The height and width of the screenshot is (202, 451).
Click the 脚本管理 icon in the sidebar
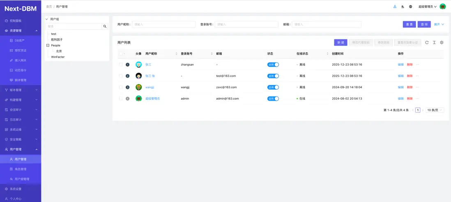coord(11,80)
